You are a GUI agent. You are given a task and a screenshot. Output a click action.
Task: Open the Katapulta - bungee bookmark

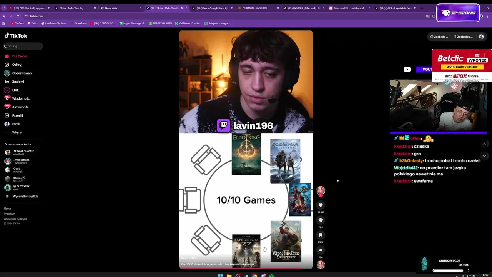tap(216, 23)
